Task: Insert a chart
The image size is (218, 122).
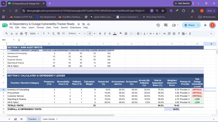Action: coord(174,33)
